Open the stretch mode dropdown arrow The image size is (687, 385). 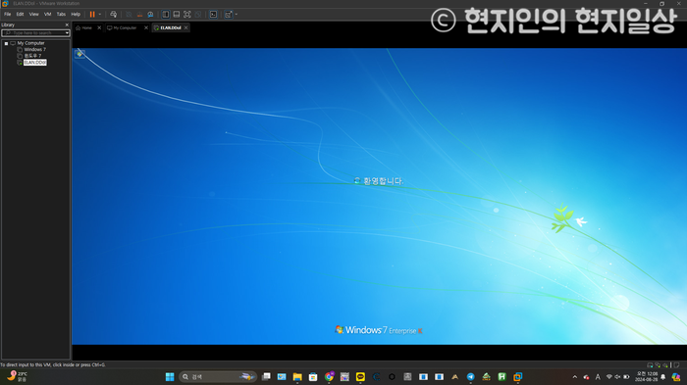tap(237, 15)
